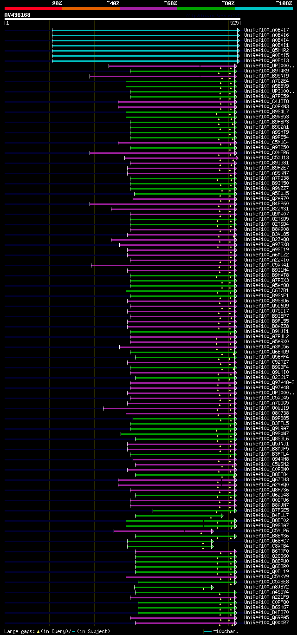Click the query name AV436168

point(18,15)
